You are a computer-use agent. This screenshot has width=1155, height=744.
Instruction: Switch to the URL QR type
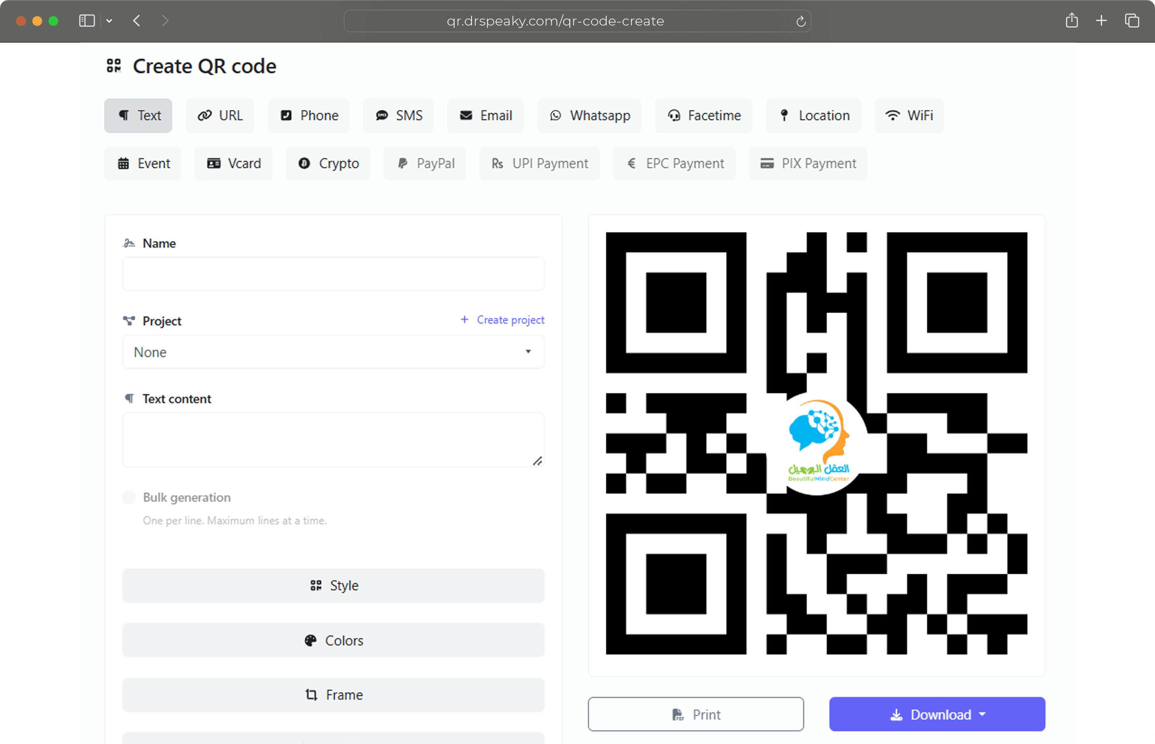[x=220, y=116]
